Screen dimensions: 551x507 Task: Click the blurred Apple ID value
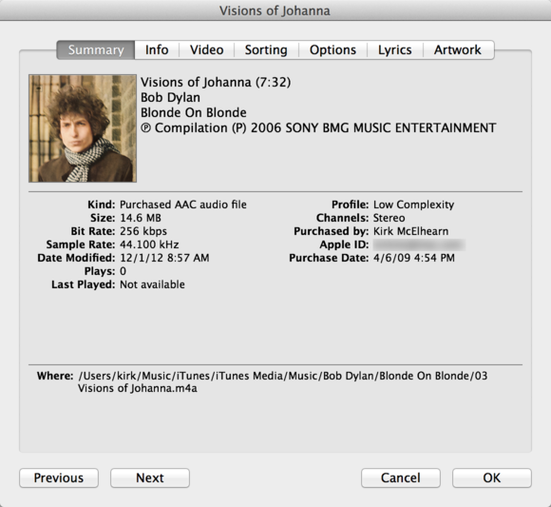[419, 244]
